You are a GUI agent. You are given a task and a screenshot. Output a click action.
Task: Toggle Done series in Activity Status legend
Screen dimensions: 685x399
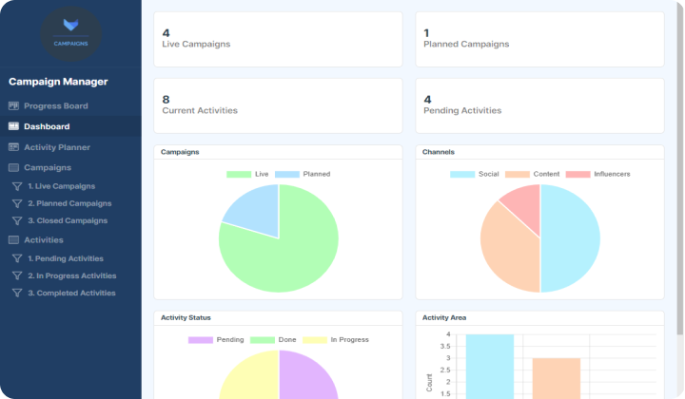tap(273, 340)
